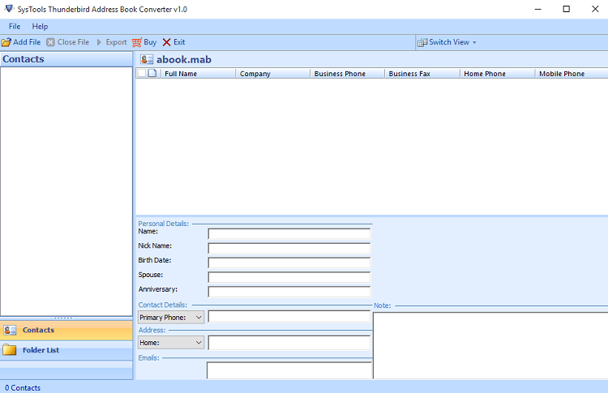Click the Primary Phone value field
The width and height of the screenshot is (608, 393).
[289, 317]
